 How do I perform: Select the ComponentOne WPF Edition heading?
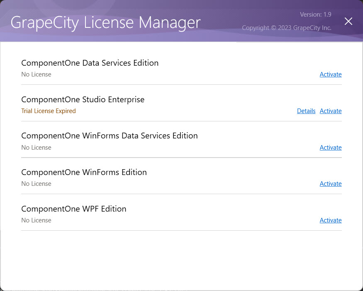74,209
